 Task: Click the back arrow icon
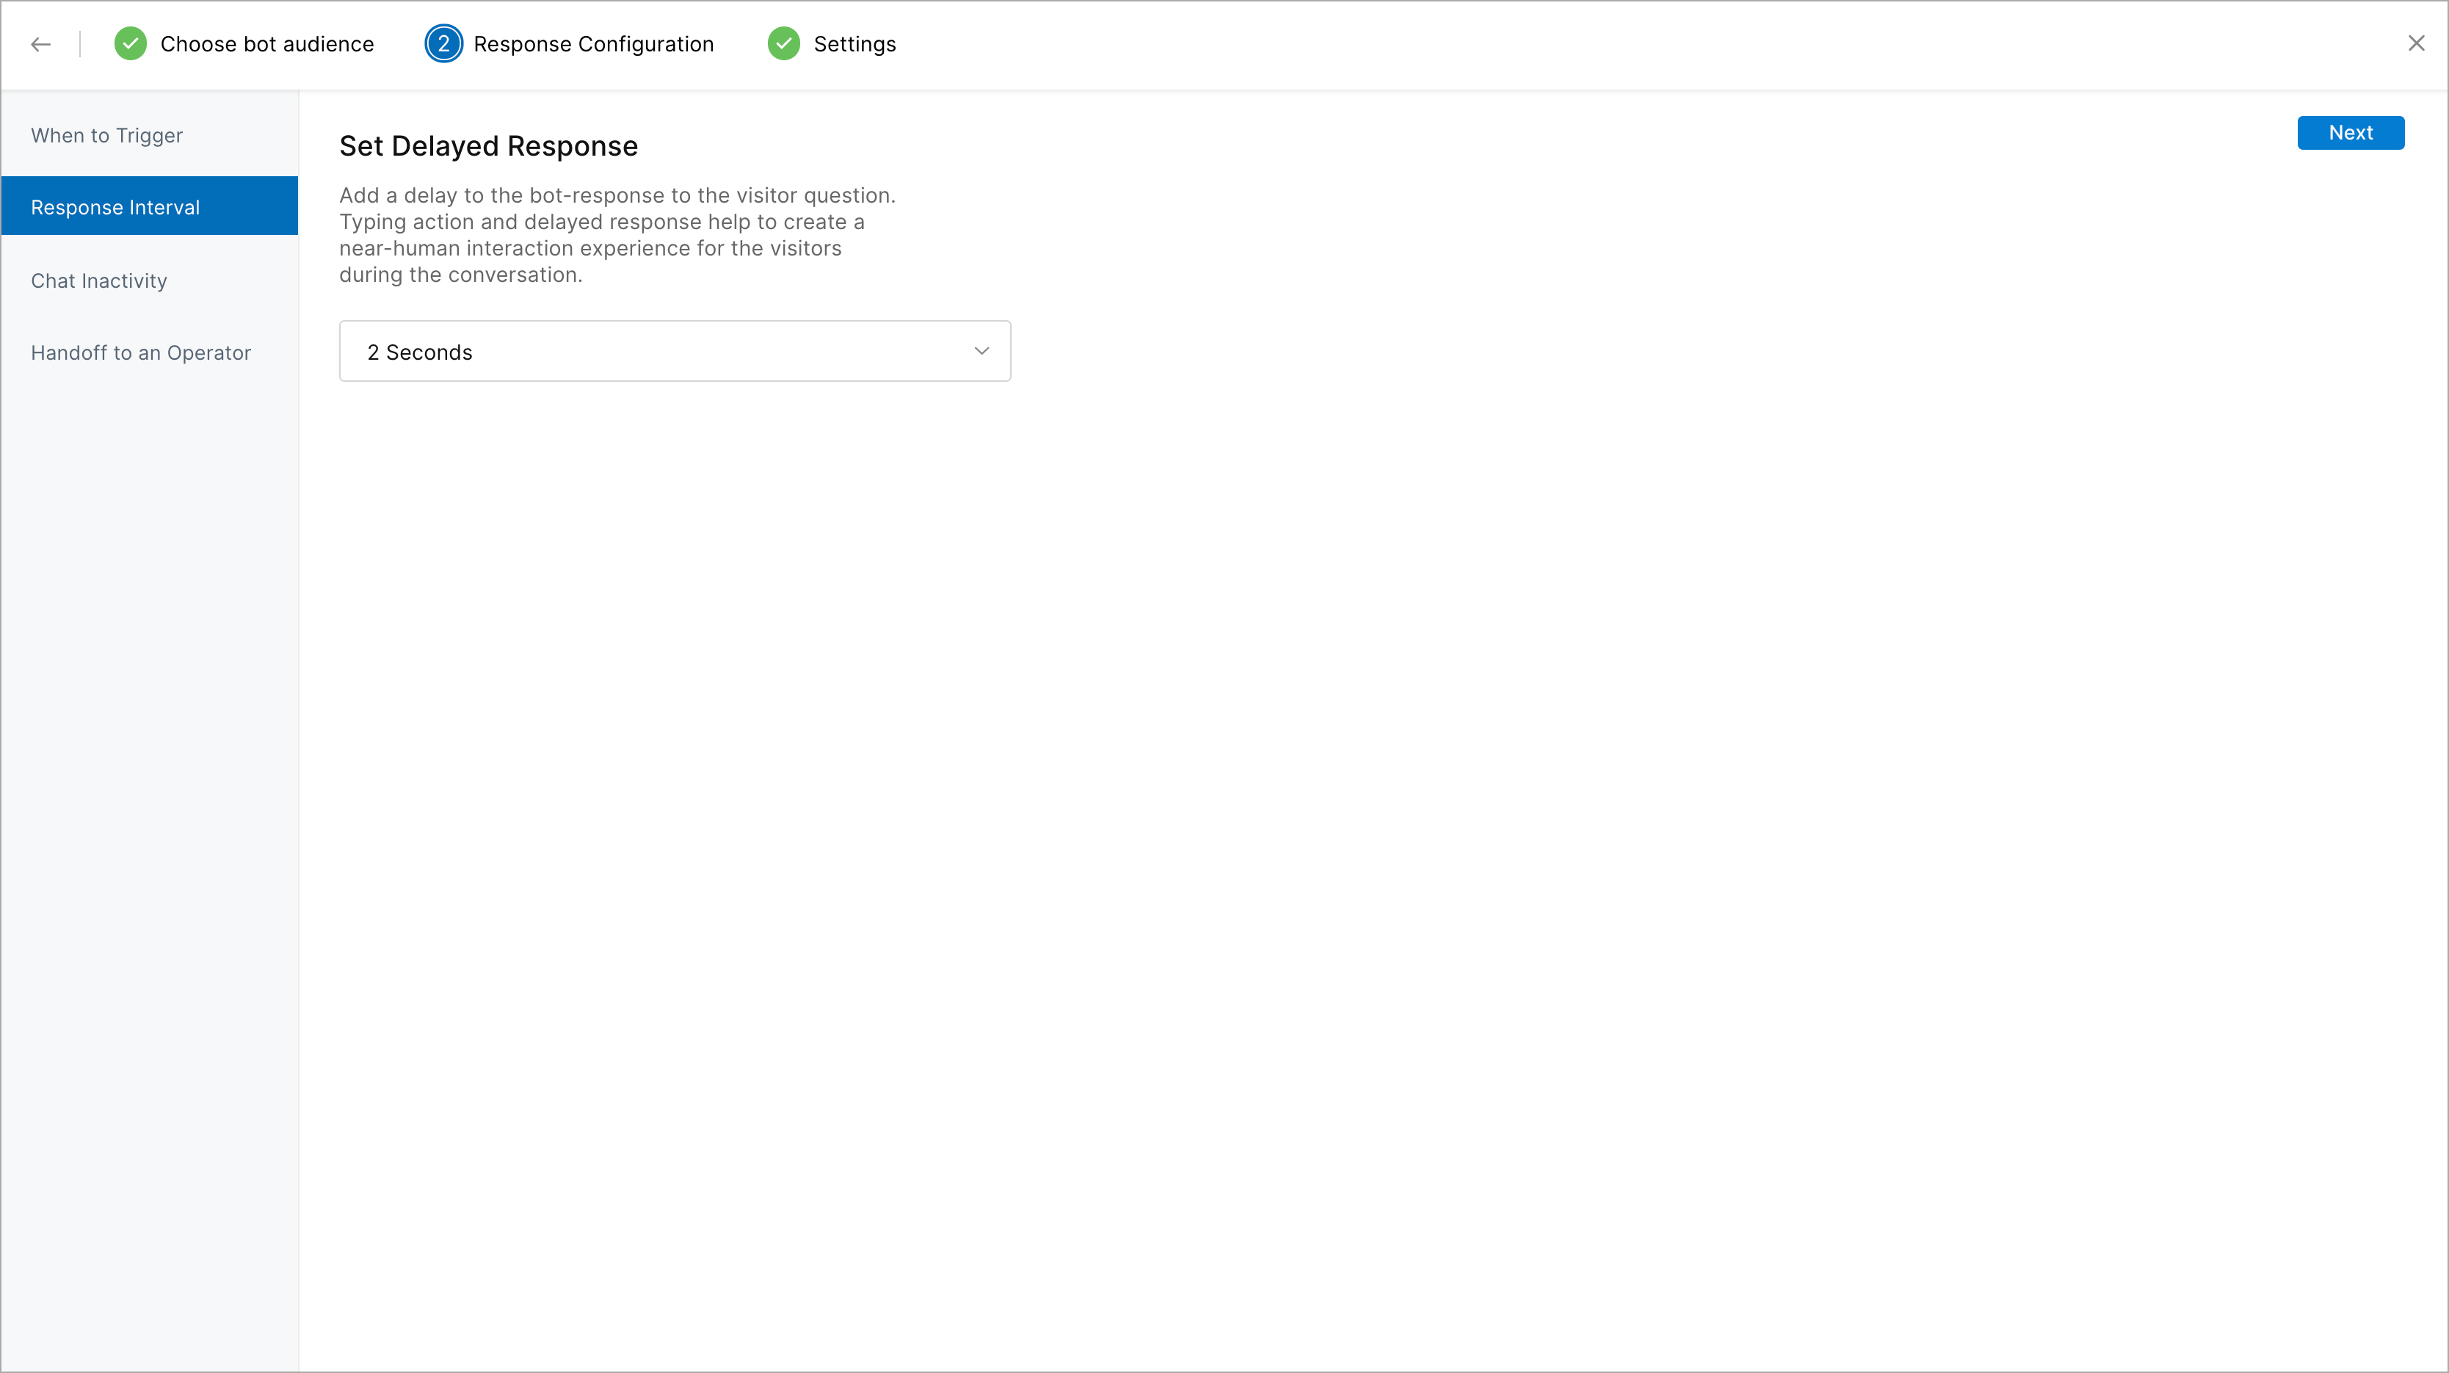pos(40,44)
